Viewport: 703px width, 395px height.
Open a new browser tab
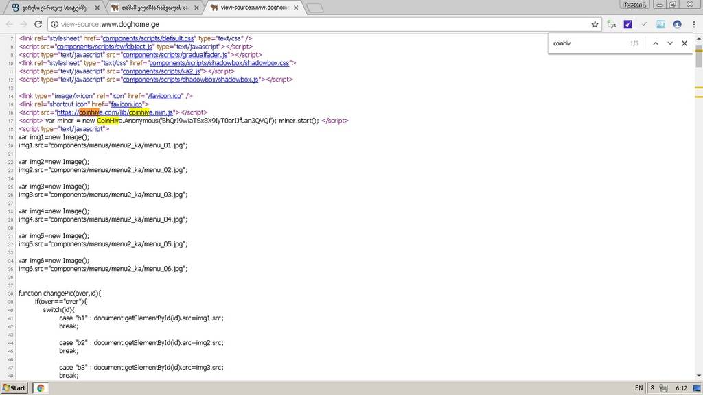click(315, 8)
